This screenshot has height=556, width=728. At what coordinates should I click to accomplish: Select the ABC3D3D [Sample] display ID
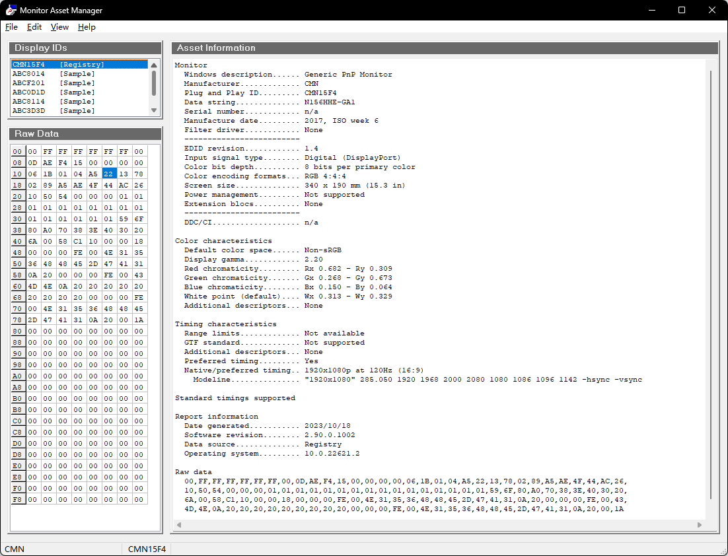point(79,111)
